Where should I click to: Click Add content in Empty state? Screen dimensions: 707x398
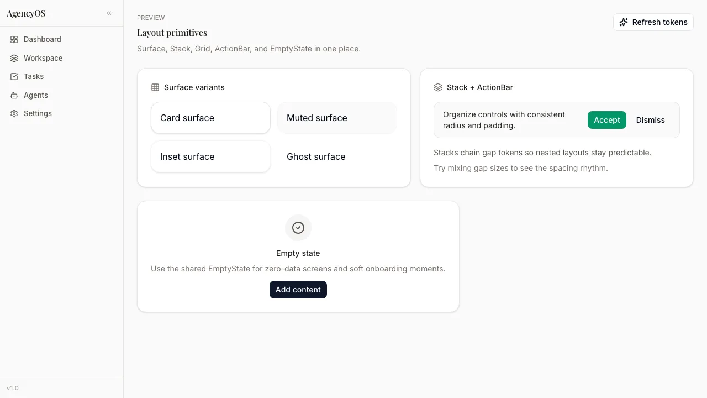pyautogui.click(x=298, y=290)
